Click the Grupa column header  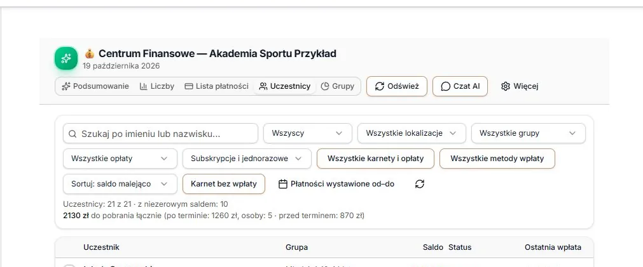(296, 247)
